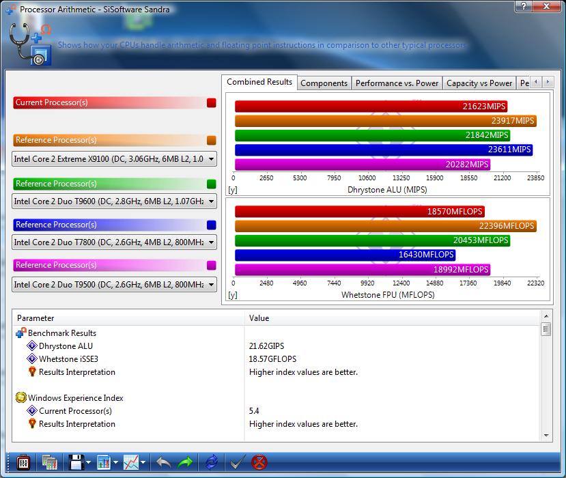Click the red 21623MIPS bar
Image resolution: width=566 pixels, height=478 pixels.
371,106
